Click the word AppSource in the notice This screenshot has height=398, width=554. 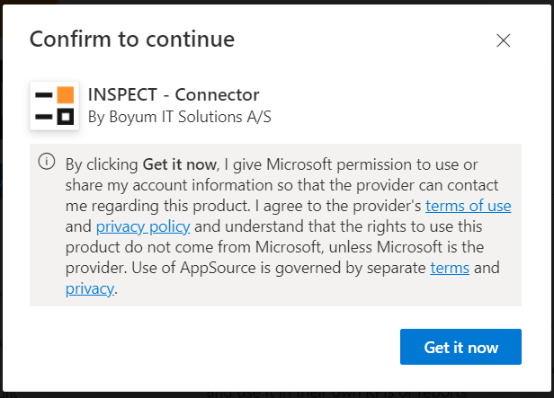(218, 268)
